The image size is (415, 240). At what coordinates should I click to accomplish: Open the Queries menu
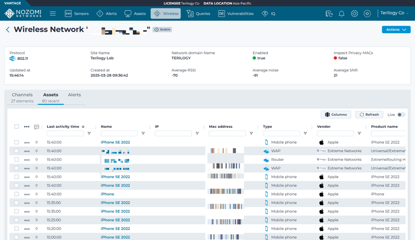(198, 13)
